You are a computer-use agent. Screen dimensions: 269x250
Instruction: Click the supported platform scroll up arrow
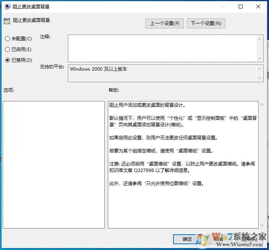[x=259, y=69]
